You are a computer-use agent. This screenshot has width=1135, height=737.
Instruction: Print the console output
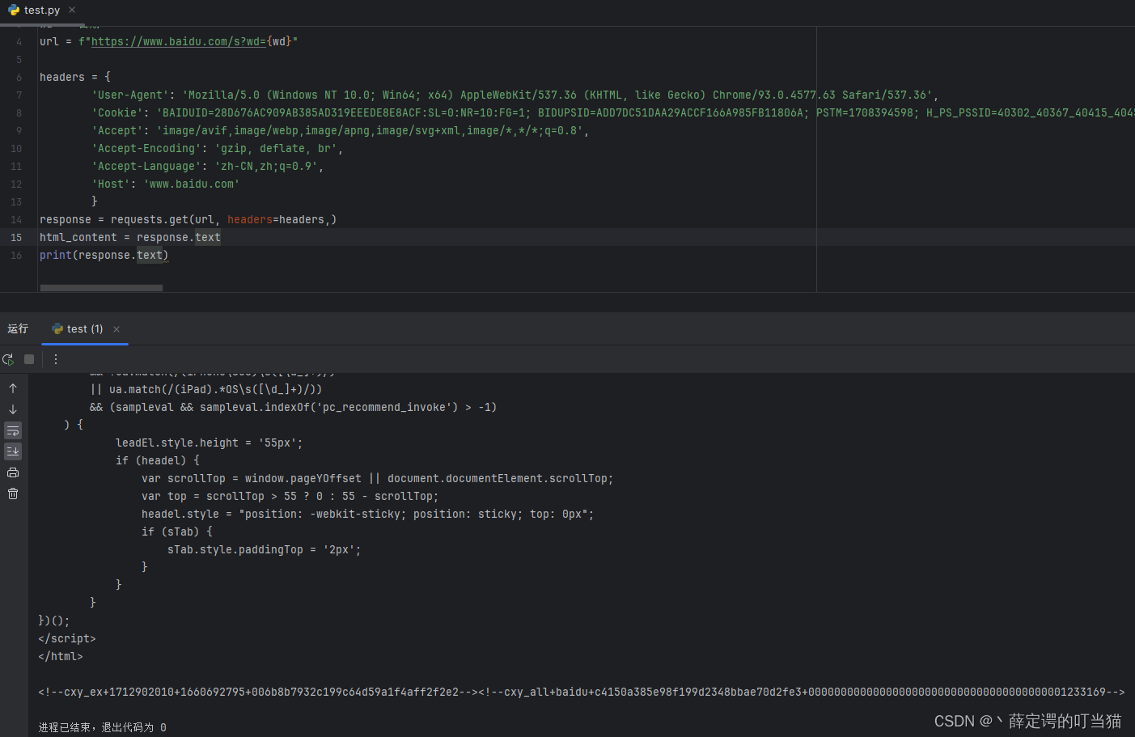tap(13, 472)
